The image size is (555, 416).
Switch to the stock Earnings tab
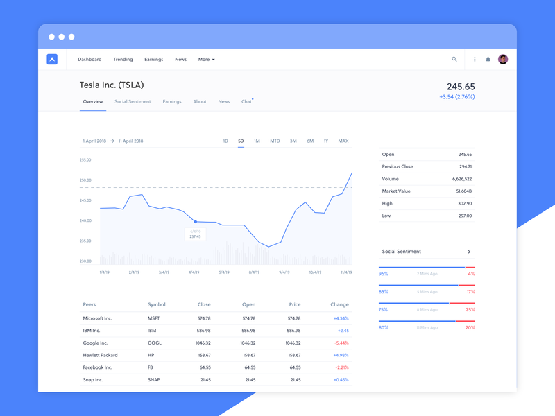171,101
